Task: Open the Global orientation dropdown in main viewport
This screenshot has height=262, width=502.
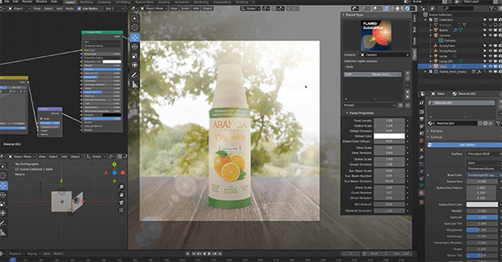Action: pyautogui.click(x=250, y=9)
